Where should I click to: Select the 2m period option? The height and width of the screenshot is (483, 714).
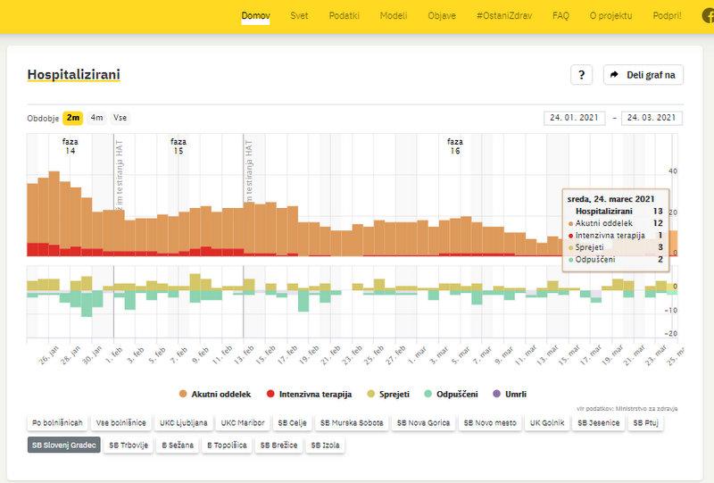click(72, 118)
